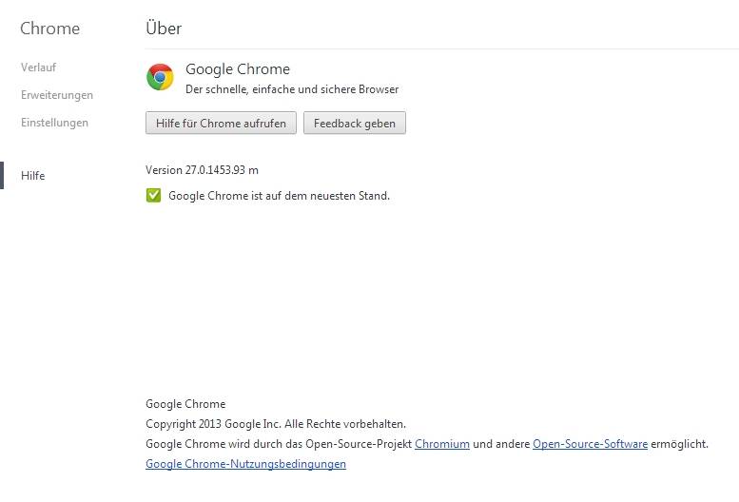The width and height of the screenshot is (739, 502).
Task: Open Einstellungen from the sidebar
Action: tap(54, 123)
